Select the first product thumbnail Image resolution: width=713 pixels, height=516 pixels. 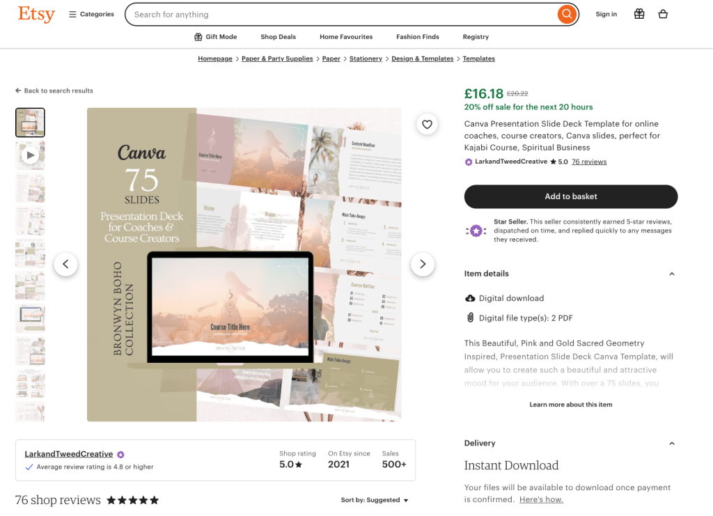[30, 123]
